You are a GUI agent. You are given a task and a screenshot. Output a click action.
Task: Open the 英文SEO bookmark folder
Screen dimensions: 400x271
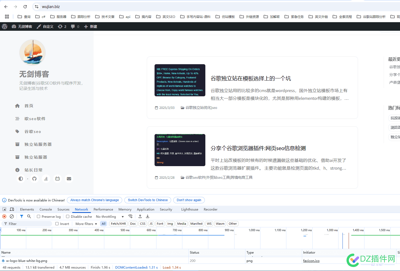click(166, 17)
